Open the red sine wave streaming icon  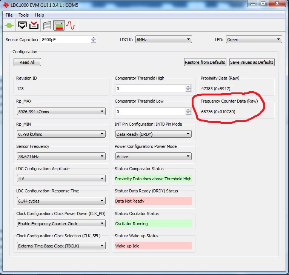[71, 25]
